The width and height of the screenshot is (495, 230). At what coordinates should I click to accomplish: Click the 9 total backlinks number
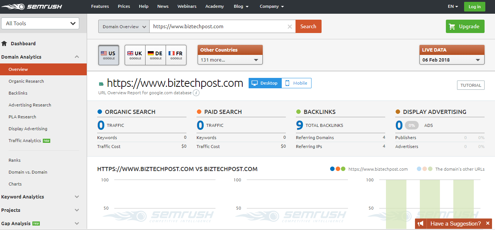[300, 125]
